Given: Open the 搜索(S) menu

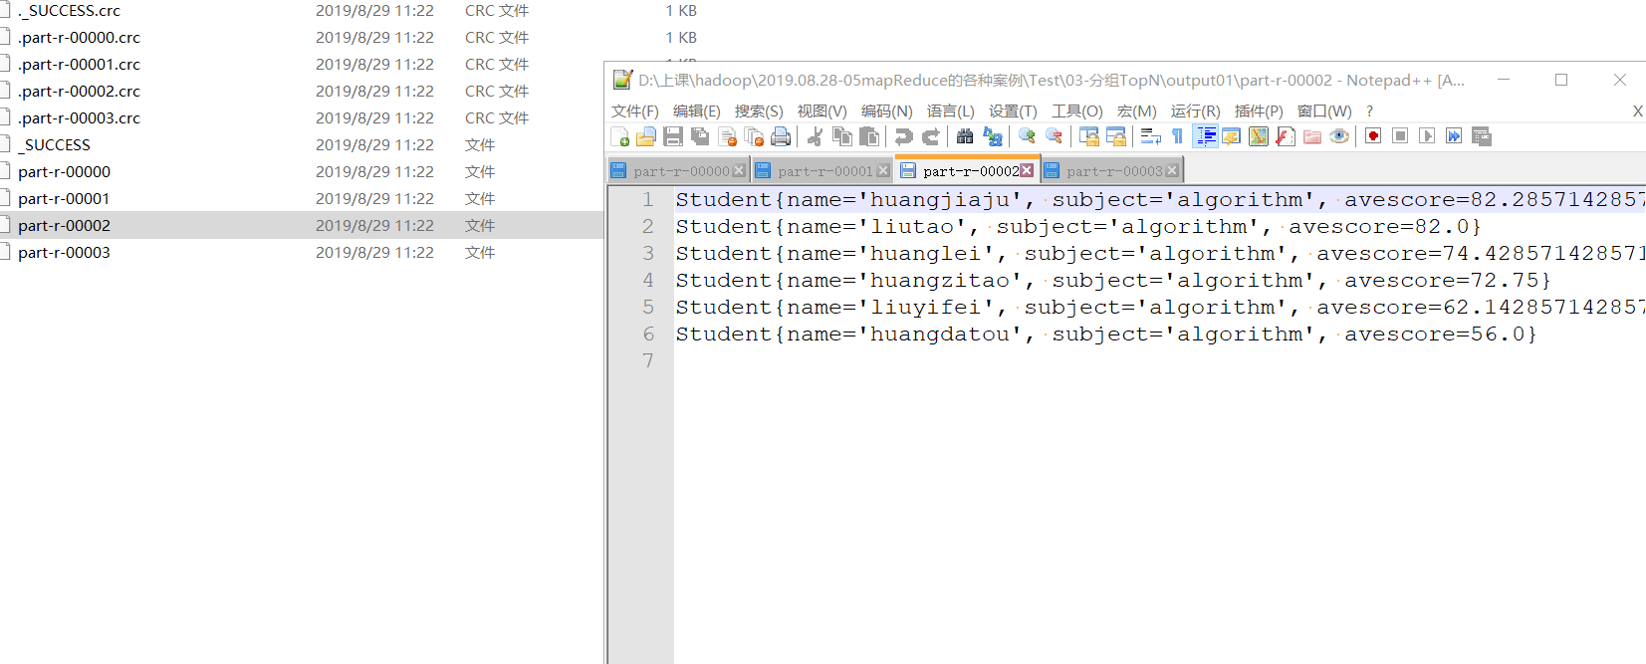Looking at the screenshot, I should click(759, 111).
